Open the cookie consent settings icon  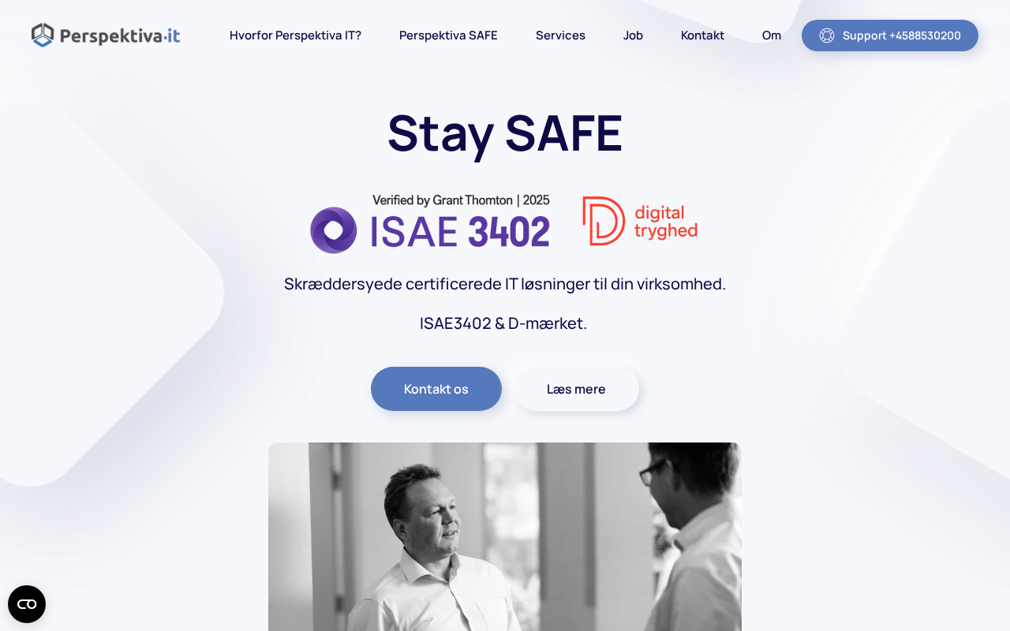point(27,604)
